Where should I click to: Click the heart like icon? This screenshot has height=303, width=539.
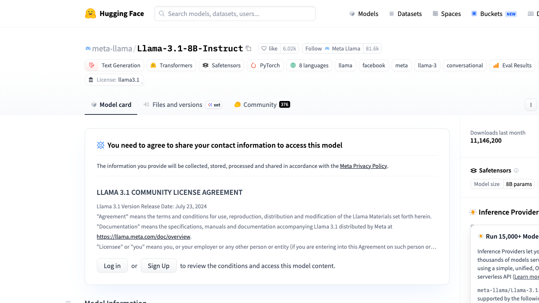[x=264, y=48]
